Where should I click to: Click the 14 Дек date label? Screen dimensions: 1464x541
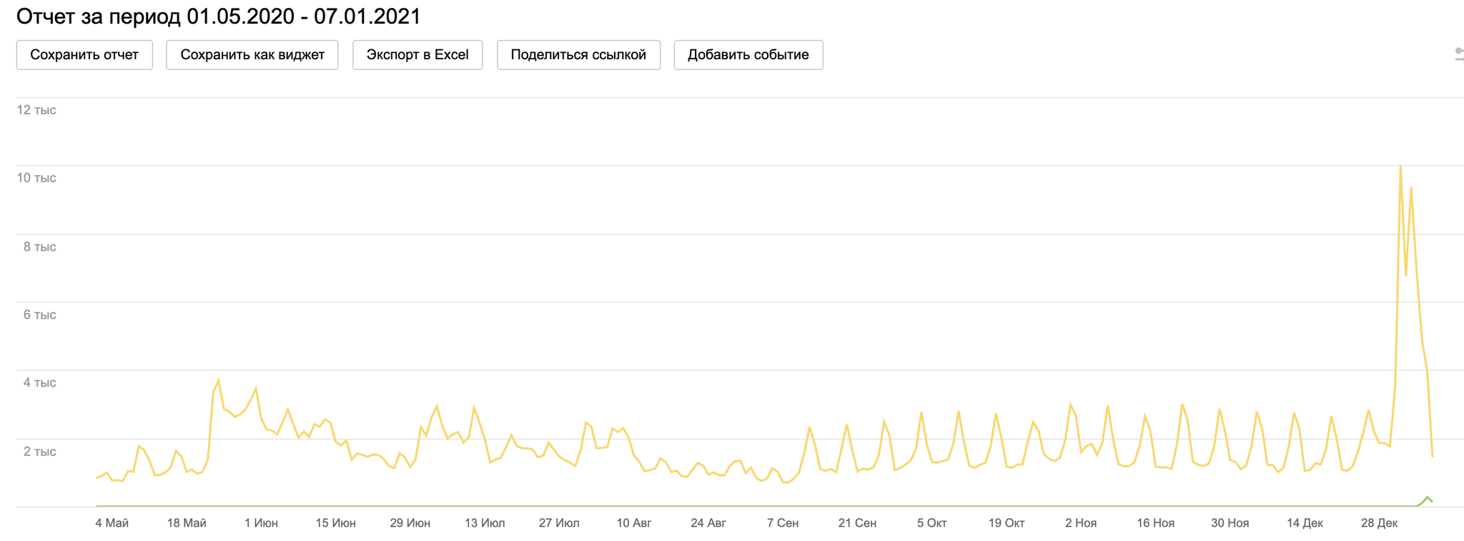point(1305,523)
